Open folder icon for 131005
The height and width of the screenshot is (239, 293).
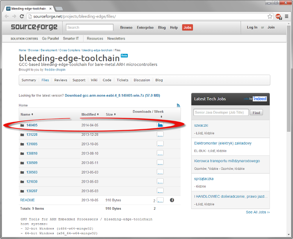[22, 144]
